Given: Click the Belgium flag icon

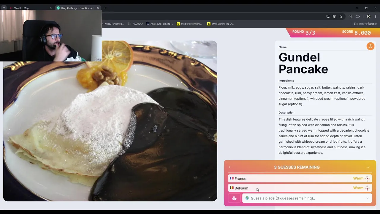Looking at the screenshot, I should point(232,188).
